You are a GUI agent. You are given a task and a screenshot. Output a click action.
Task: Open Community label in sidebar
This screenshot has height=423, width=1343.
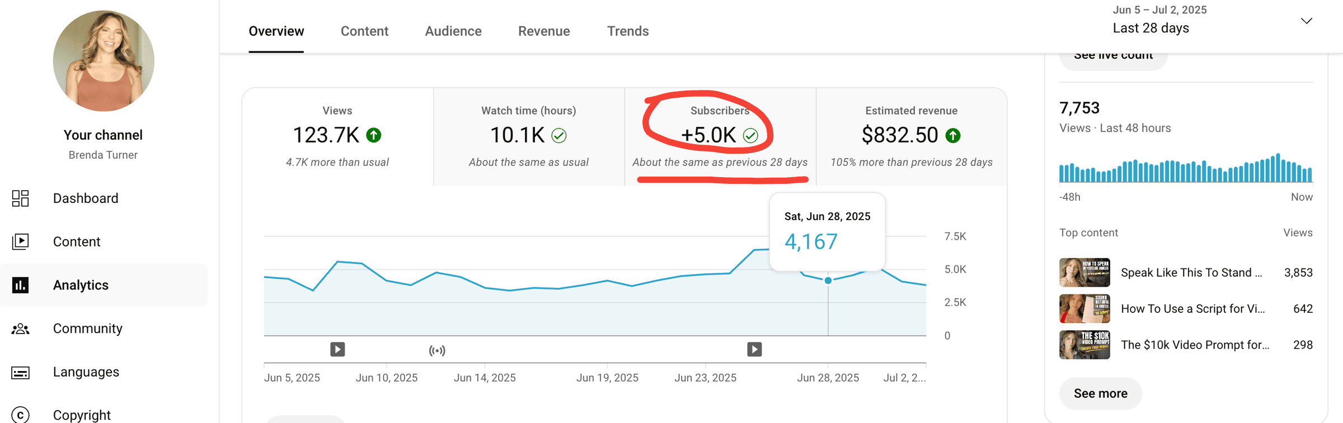(88, 329)
